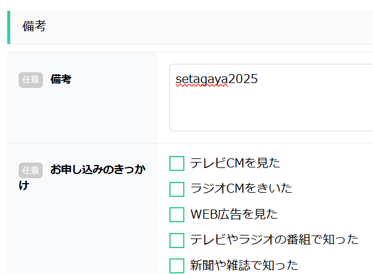The width and height of the screenshot is (373, 274).
Task: Click the 新聞や雑誌で知った label text
Action: point(244,266)
